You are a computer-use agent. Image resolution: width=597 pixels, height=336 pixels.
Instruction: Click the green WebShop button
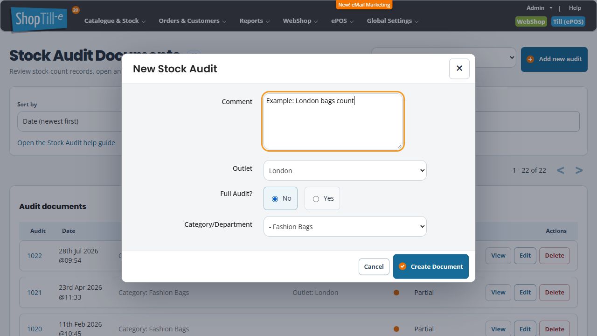[x=531, y=21]
